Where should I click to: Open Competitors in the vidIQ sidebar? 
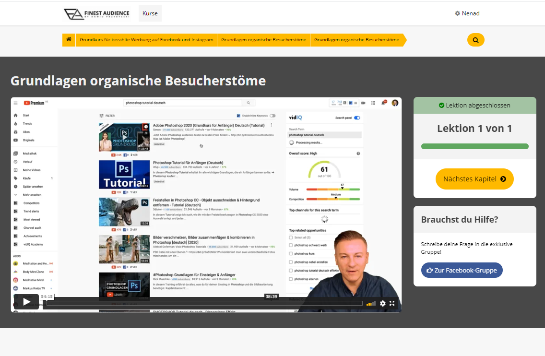(31, 203)
